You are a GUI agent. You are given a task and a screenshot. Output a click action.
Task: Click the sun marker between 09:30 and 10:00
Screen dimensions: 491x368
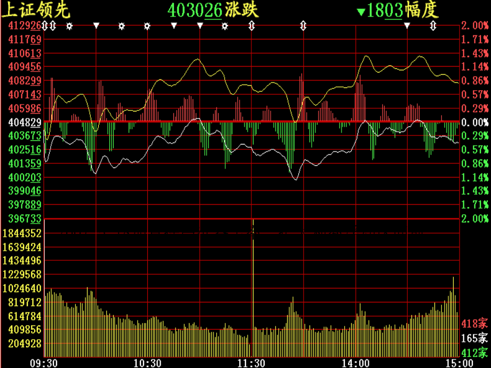coord(69,26)
